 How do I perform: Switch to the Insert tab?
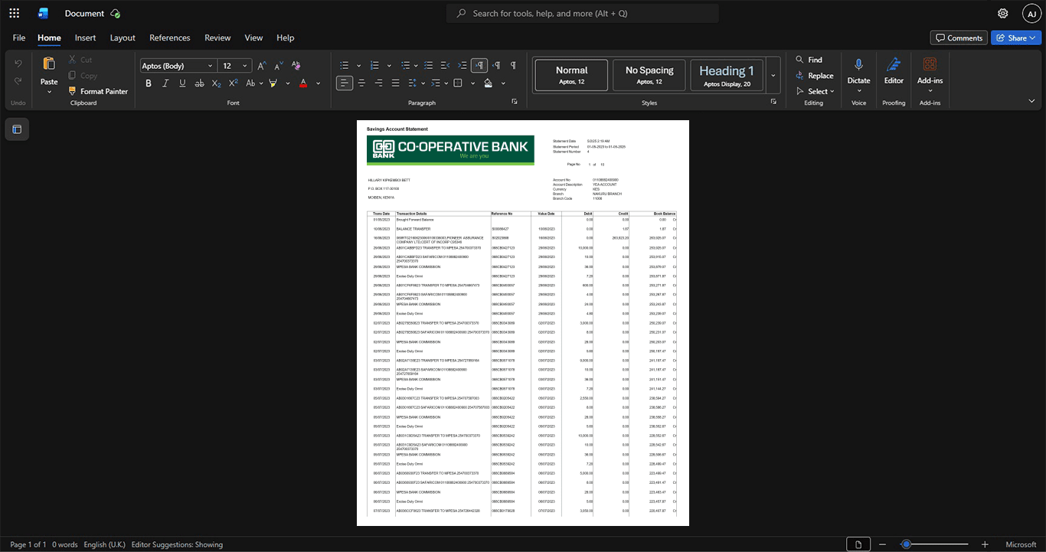coord(85,38)
